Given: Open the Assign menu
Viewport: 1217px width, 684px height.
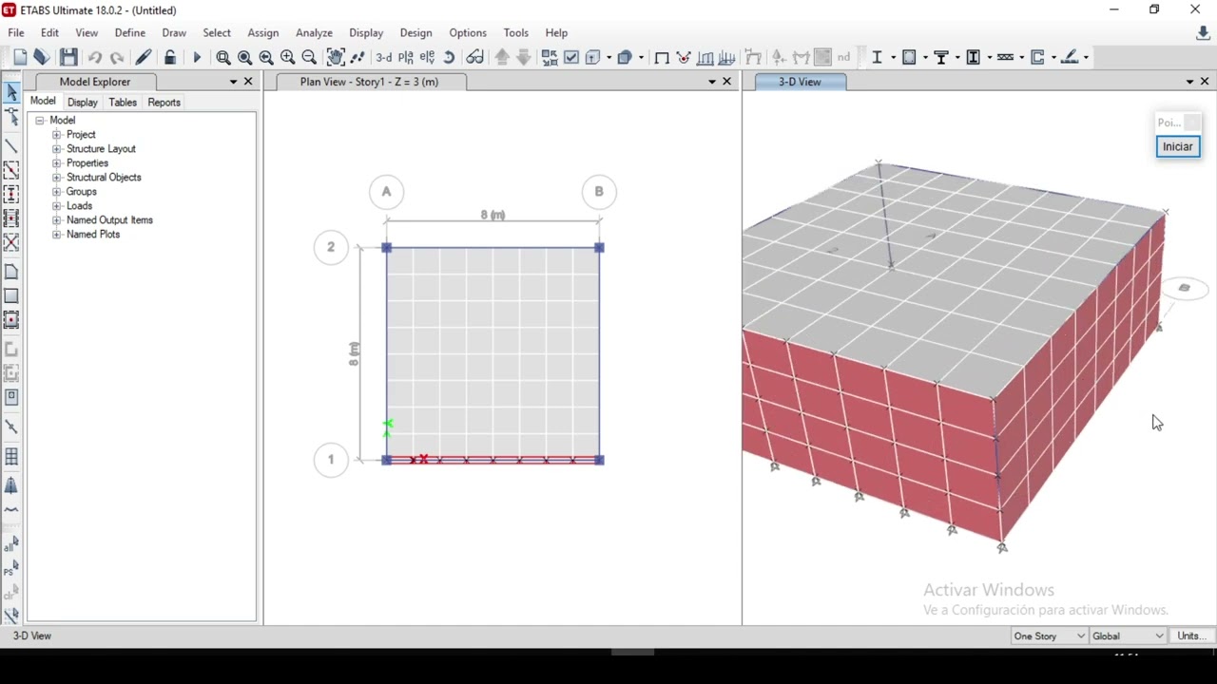Looking at the screenshot, I should coord(263,32).
